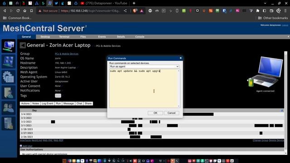Screen dimensions: 290x163
Task: Toggle the browser sidebar panel icon
Action: [265, 11]
